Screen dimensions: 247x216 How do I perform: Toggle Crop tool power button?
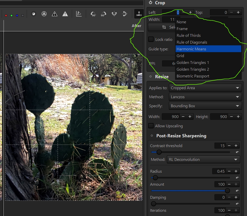point(151,3)
